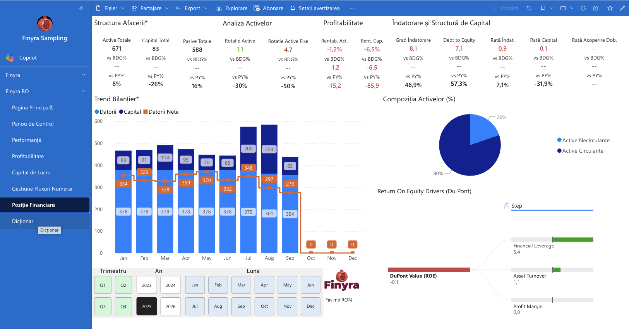Viewport: 629px width, 329px height.
Task: Click the Datorii legend color marker
Action: [97, 112]
